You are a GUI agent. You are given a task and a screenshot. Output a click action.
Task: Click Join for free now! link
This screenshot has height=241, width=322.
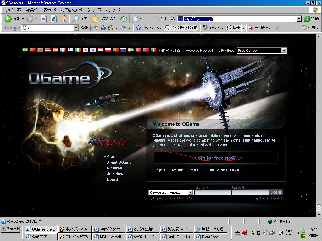click(216, 158)
